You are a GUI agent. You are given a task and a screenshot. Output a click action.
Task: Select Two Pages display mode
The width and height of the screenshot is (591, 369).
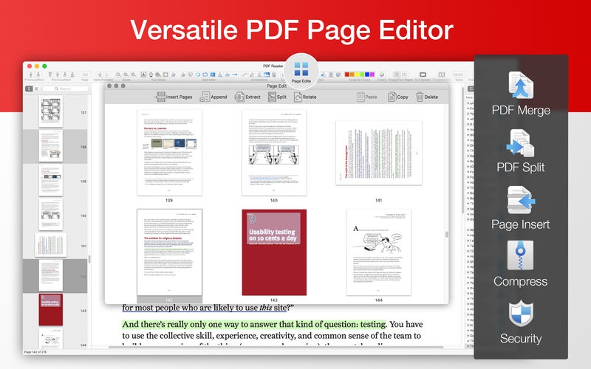pos(404,75)
